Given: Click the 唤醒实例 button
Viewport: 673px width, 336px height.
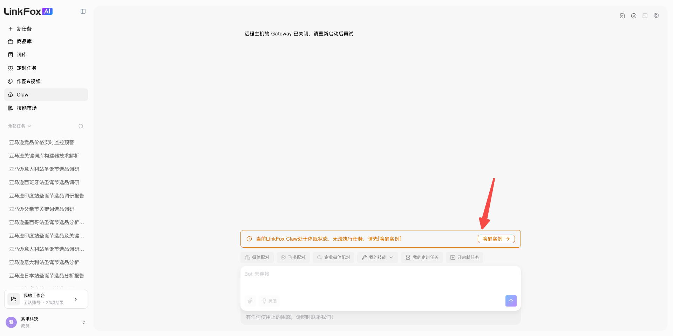Looking at the screenshot, I should click(x=496, y=239).
